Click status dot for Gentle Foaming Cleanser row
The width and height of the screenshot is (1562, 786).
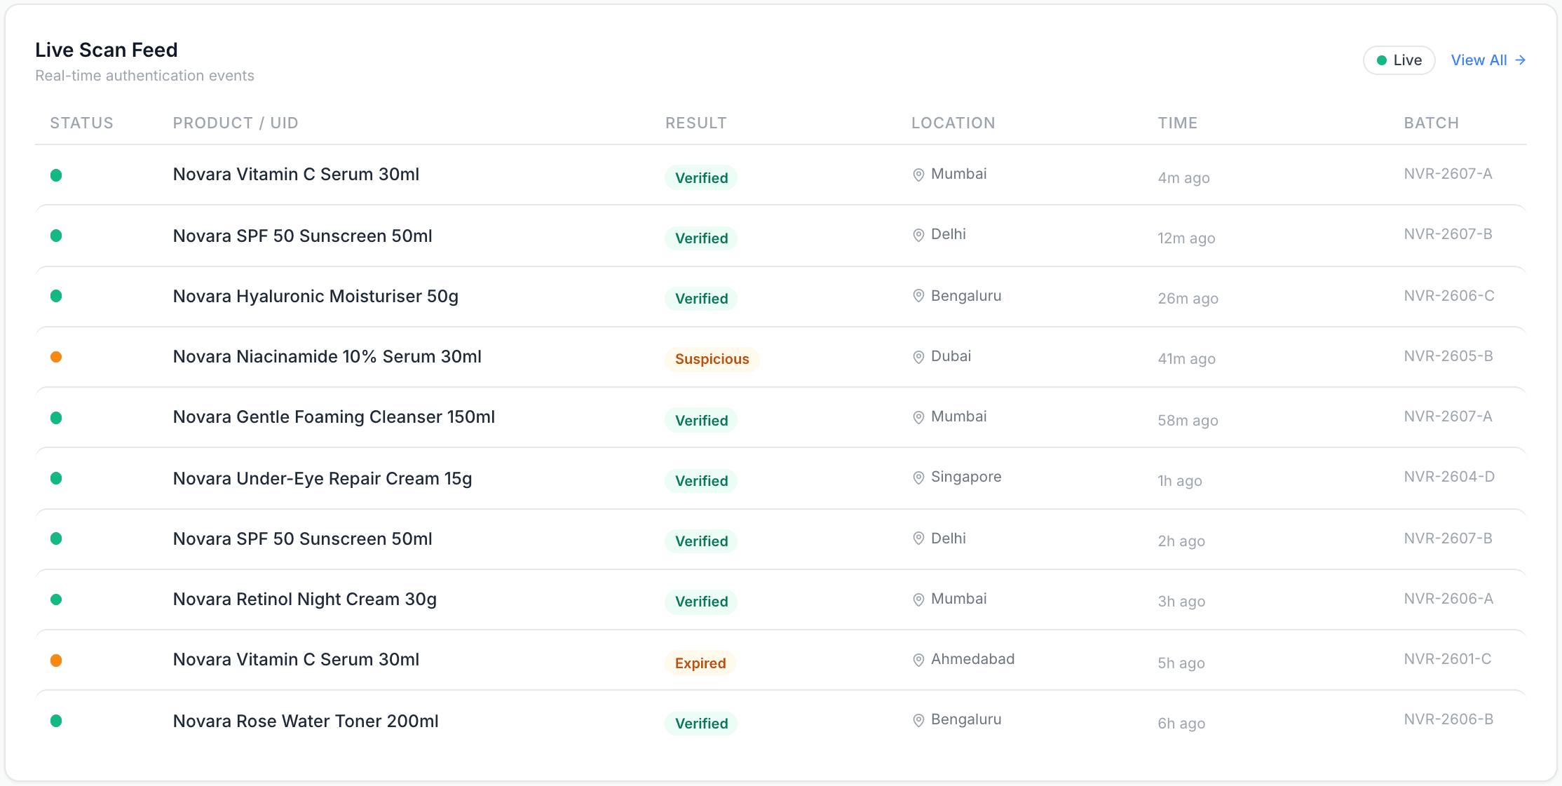tap(56, 418)
